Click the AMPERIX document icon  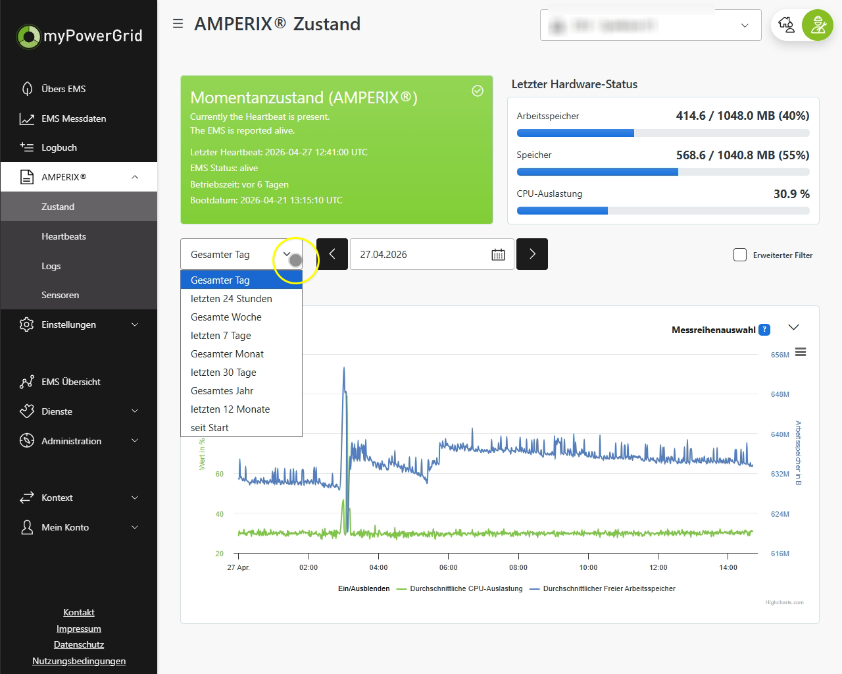(27, 177)
